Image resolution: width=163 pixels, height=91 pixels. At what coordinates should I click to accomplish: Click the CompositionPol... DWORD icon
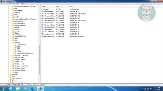pyautogui.click(x=42, y=32)
